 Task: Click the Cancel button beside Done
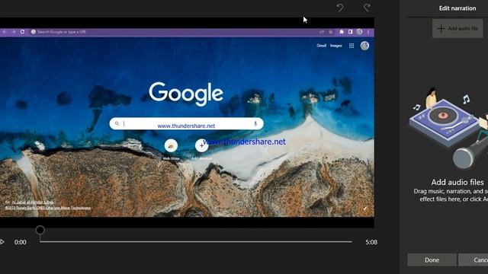coord(474,260)
